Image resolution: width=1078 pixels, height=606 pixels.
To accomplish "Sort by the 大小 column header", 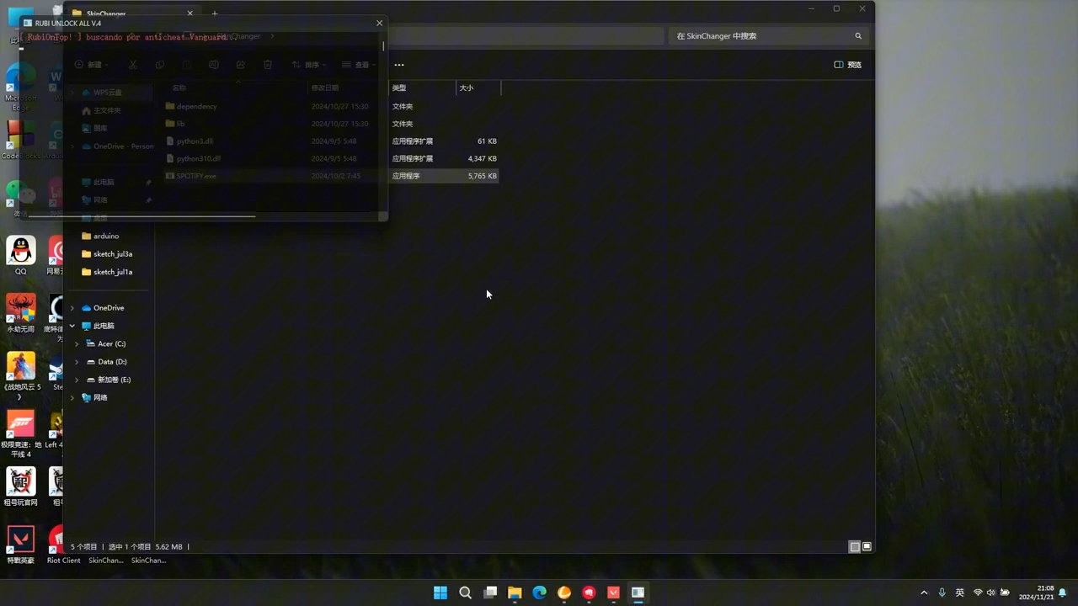I will coord(478,88).
